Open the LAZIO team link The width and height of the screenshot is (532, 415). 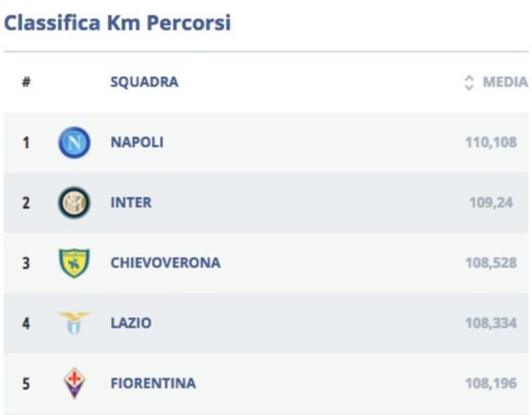(x=131, y=323)
